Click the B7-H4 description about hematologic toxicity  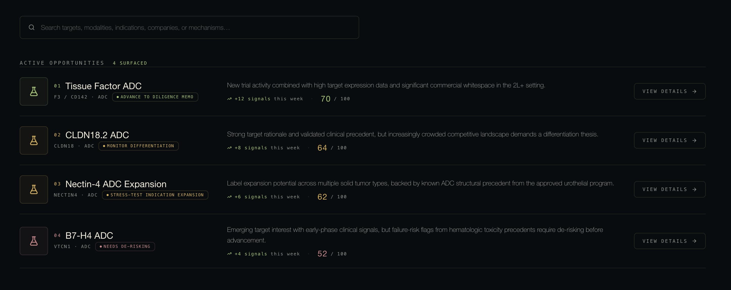click(x=415, y=235)
